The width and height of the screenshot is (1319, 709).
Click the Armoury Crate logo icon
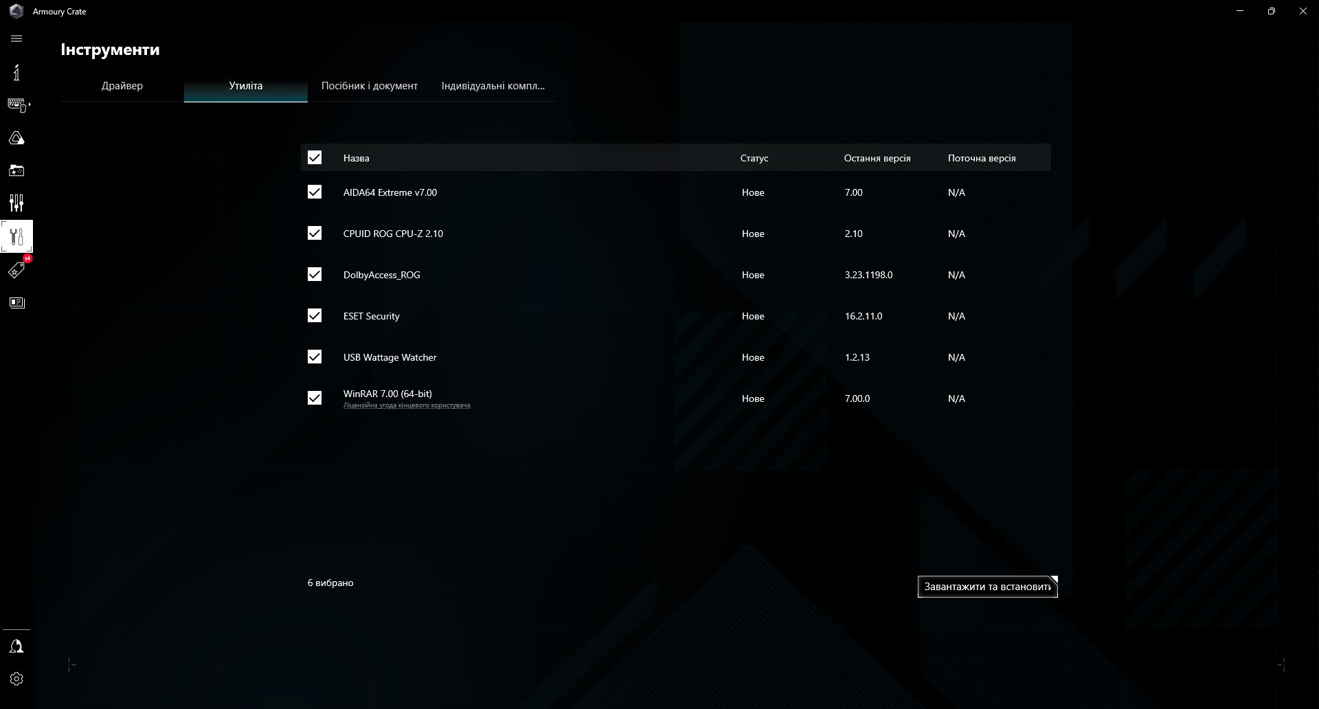point(16,11)
